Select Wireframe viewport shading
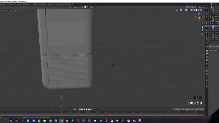 tap(194, 10)
